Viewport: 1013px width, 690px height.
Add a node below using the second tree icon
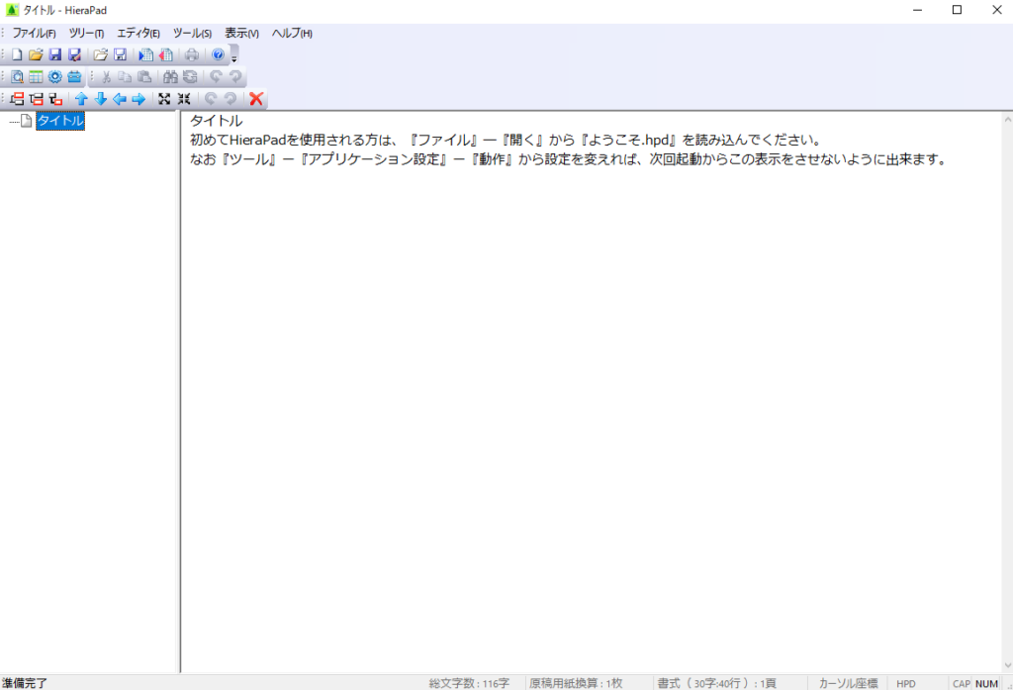pyautogui.click(x=37, y=99)
